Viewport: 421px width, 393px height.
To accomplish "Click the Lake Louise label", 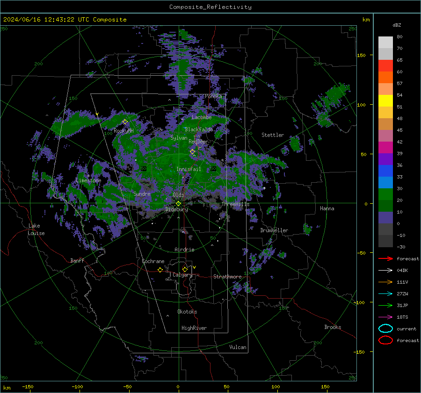I will [36, 229].
